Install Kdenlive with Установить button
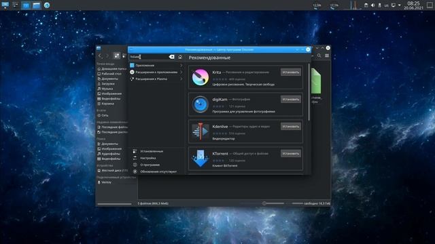This screenshot has width=435, height=244. (290, 127)
